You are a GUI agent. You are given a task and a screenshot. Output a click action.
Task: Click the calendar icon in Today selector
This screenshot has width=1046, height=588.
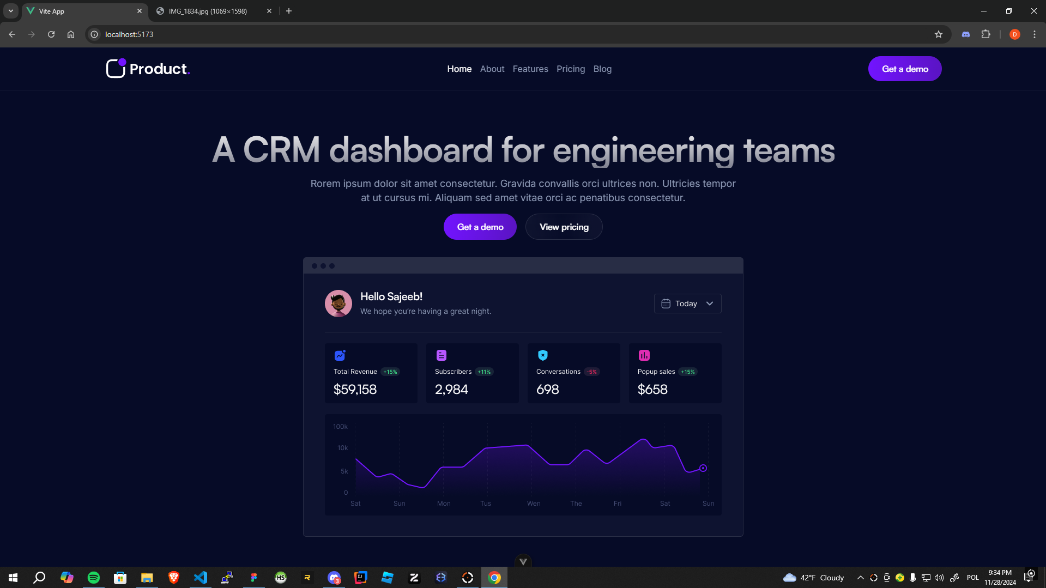(x=665, y=304)
